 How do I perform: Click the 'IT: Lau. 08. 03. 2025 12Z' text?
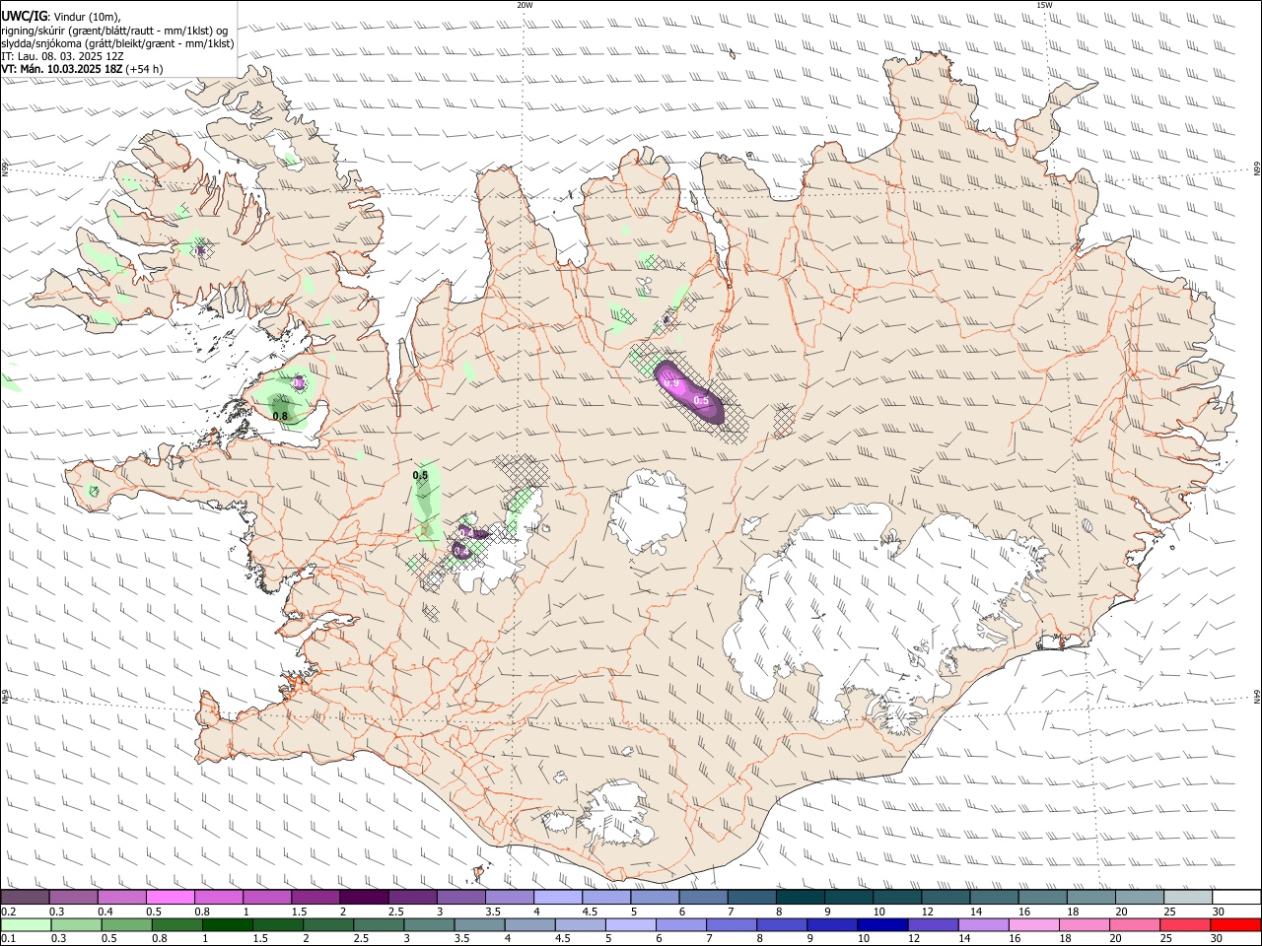[x=62, y=56]
